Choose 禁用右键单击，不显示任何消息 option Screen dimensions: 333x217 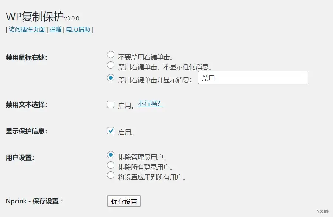[110, 65]
